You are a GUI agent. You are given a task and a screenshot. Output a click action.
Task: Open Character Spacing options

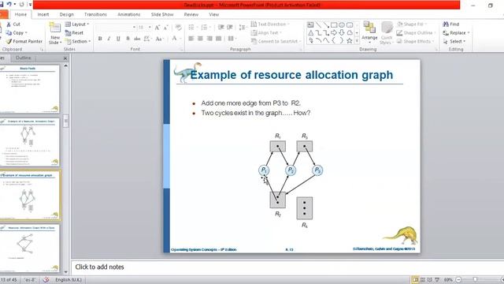pyautogui.click(x=147, y=39)
